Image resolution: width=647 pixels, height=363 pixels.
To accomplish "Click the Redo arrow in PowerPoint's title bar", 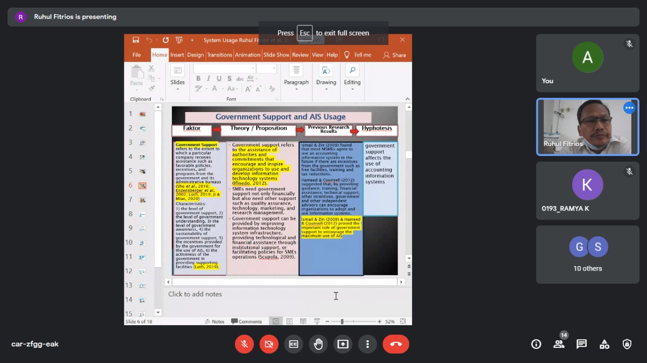I will [165, 40].
